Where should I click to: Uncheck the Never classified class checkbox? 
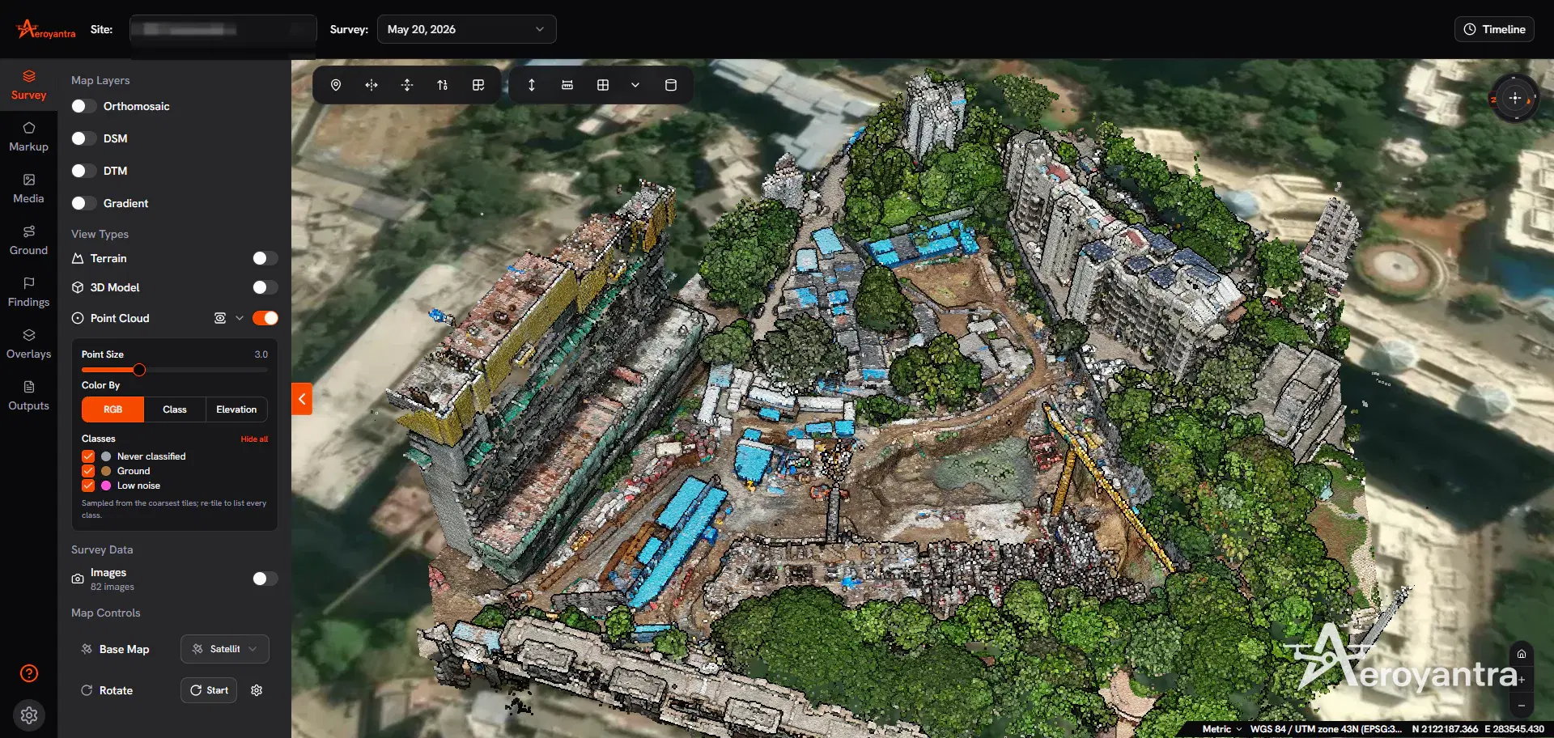pyautogui.click(x=88, y=456)
